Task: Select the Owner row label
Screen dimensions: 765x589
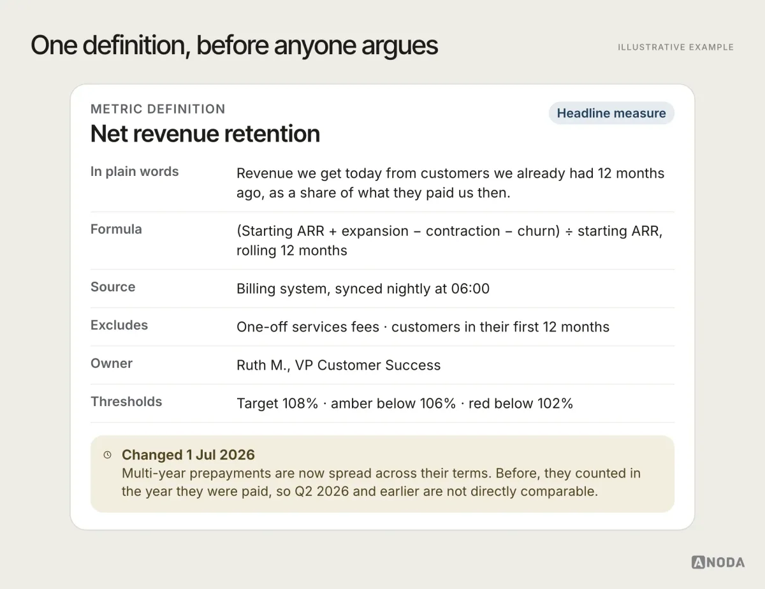Action: (112, 363)
